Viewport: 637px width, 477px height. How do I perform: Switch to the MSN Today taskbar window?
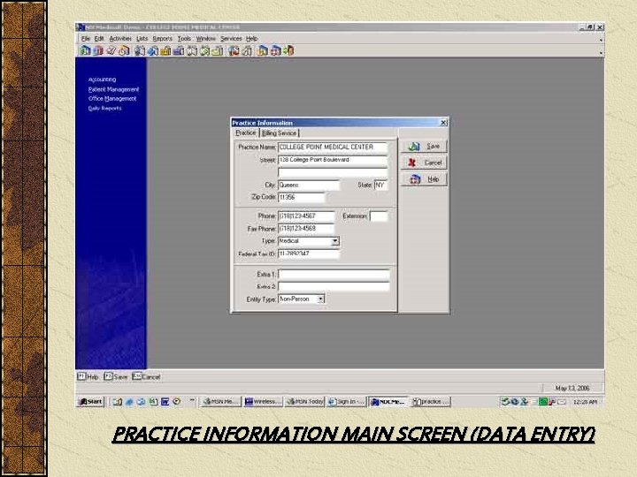coord(304,402)
